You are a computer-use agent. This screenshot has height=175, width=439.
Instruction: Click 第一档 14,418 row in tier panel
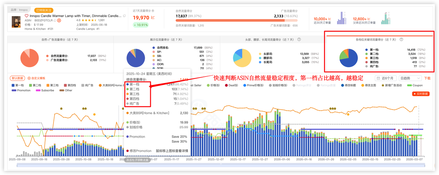coord(395,50)
